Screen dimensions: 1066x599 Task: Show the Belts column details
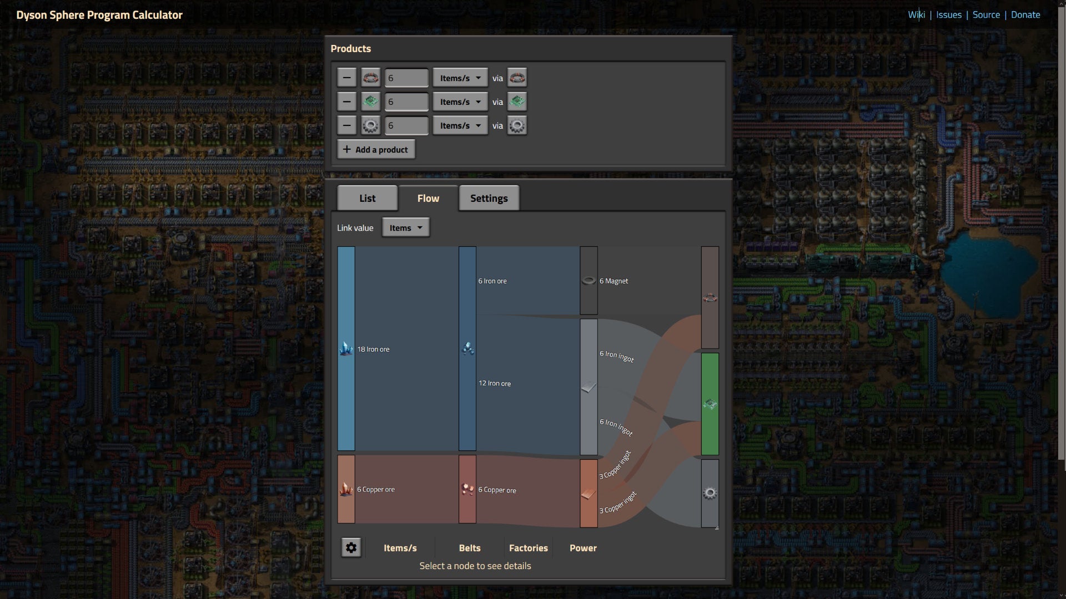coord(469,548)
